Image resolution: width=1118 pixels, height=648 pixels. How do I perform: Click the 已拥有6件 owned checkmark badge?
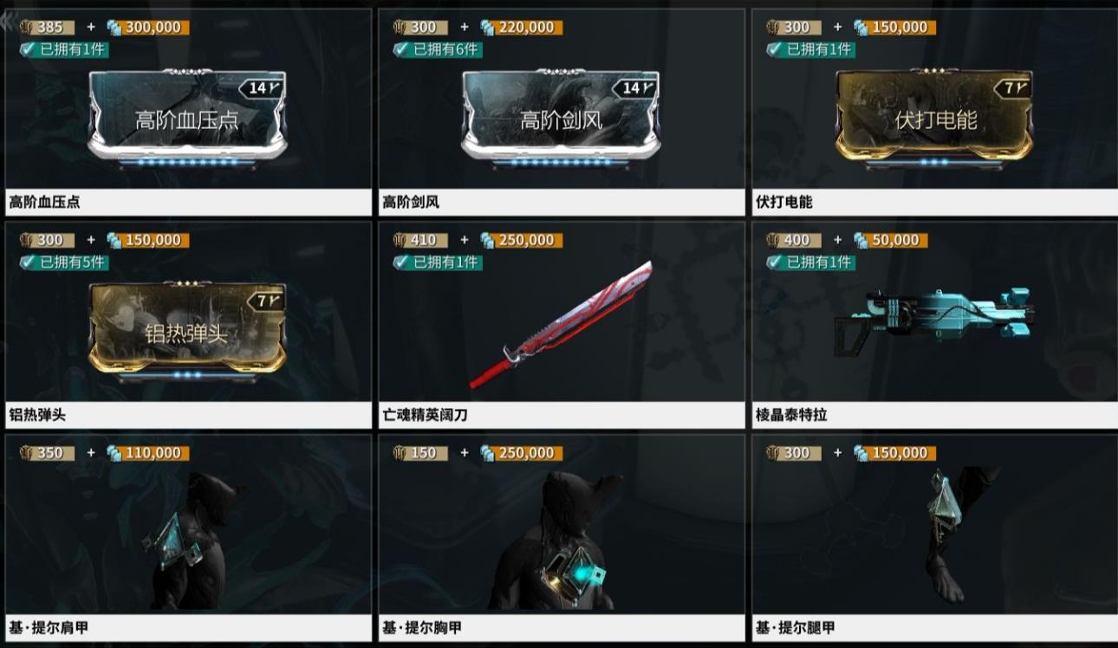437,49
